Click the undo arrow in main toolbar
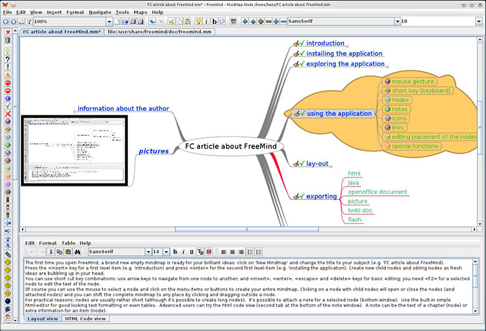Image resolution: width=486 pixels, height=331 pixels. tap(152, 22)
